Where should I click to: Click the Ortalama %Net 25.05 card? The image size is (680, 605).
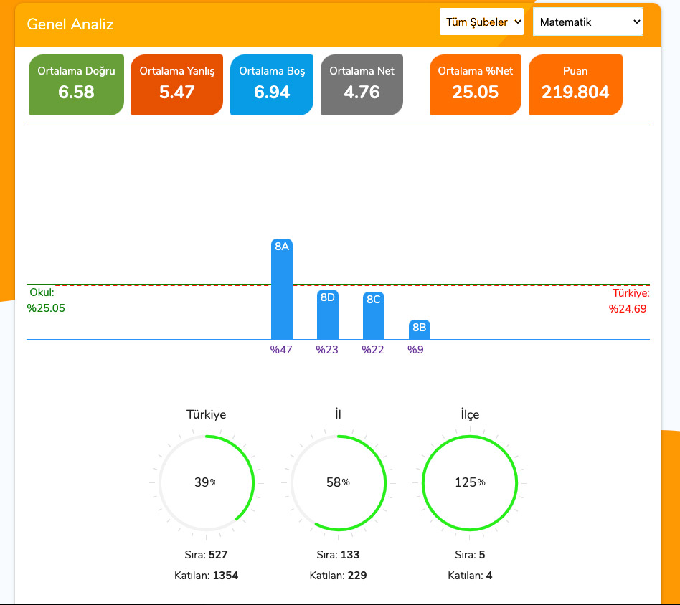tap(476, 85)
